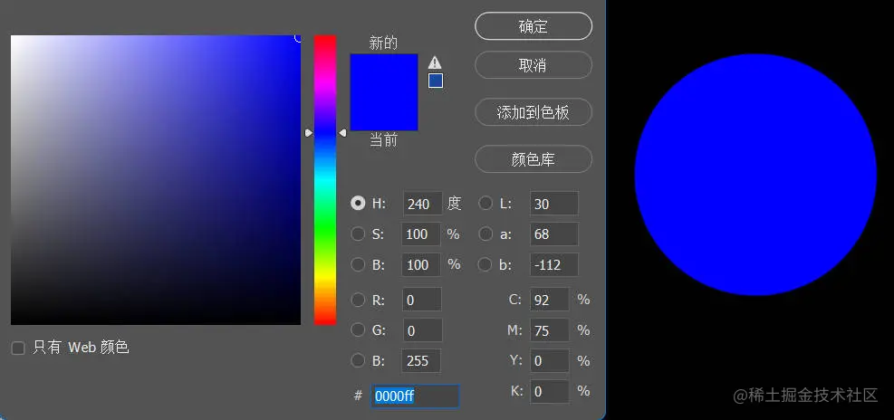This screenshot has width=894, height=420.
Task: Confirm with the 确定 button
Action: [x=534, y=26]
